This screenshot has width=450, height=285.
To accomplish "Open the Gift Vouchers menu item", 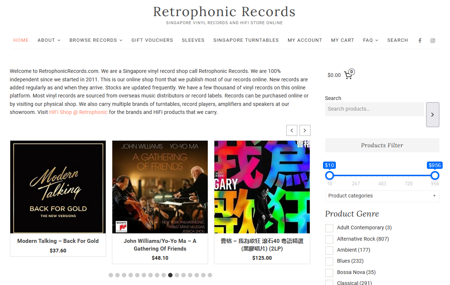I will click(152, 40).
